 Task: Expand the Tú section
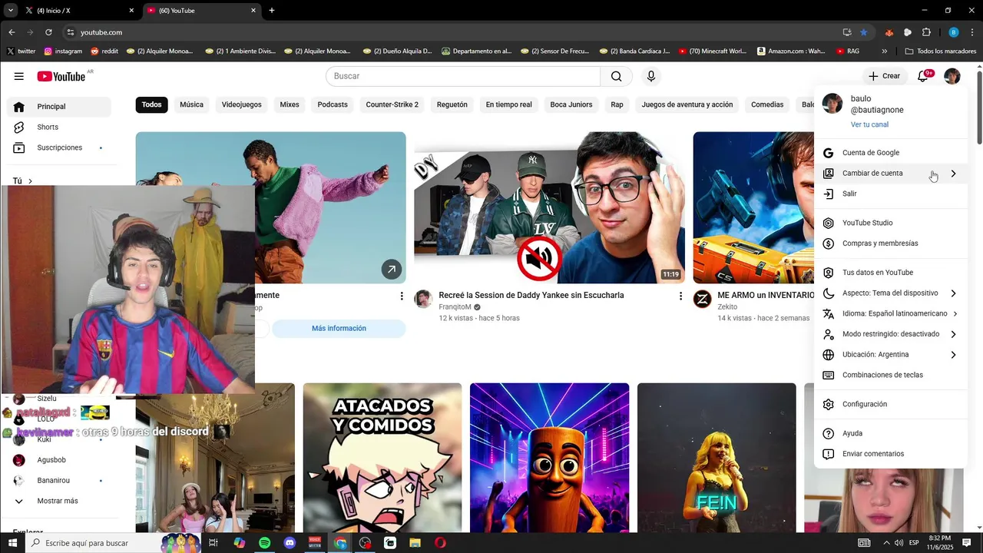point(23,181)
